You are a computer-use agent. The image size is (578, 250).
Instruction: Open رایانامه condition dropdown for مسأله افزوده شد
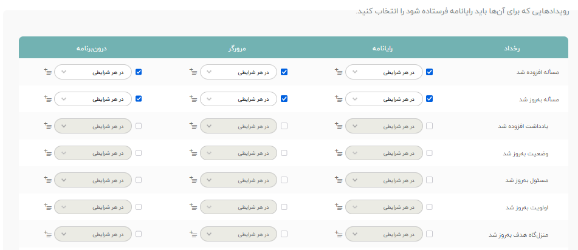[x=384, y=72]
